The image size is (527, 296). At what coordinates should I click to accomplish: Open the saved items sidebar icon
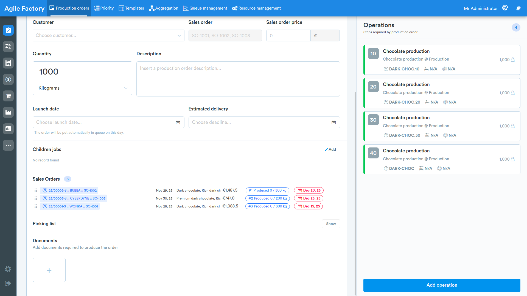pyautogui.click(x=8, y=63)
